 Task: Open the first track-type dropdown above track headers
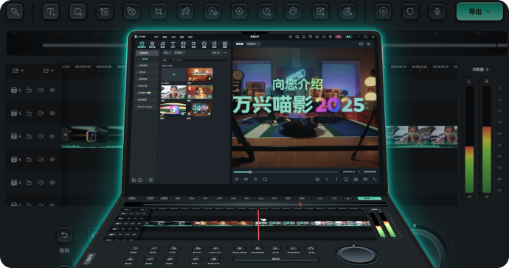coord(18,71)
